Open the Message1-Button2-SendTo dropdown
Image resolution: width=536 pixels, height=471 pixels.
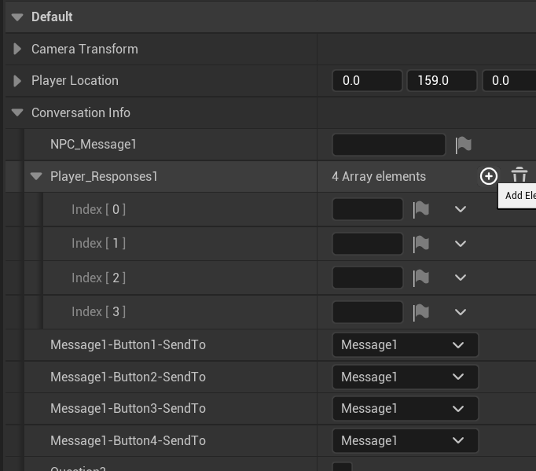point(405,377)
